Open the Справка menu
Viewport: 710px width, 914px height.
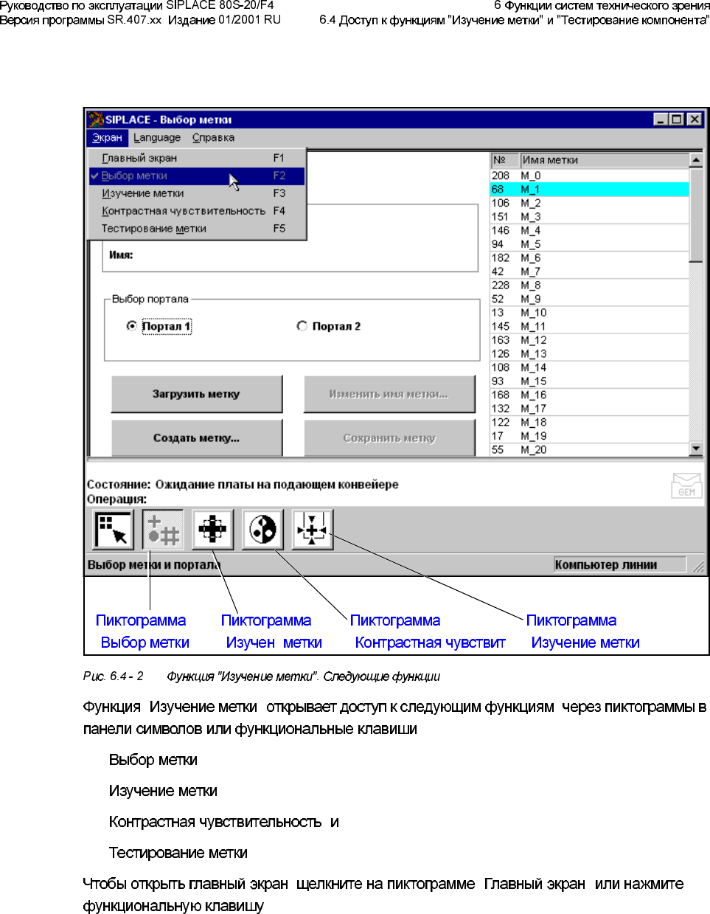[214, 138]
